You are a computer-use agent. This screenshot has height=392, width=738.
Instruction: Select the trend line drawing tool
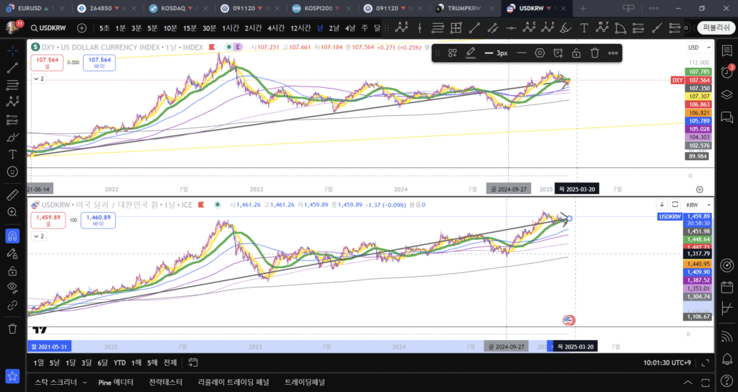pos(13,68)
